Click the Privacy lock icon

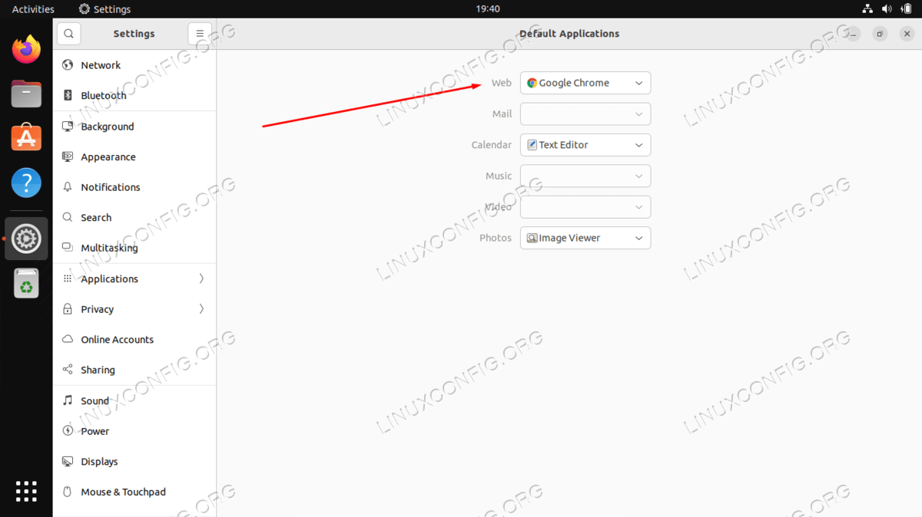tap(68, 309)
